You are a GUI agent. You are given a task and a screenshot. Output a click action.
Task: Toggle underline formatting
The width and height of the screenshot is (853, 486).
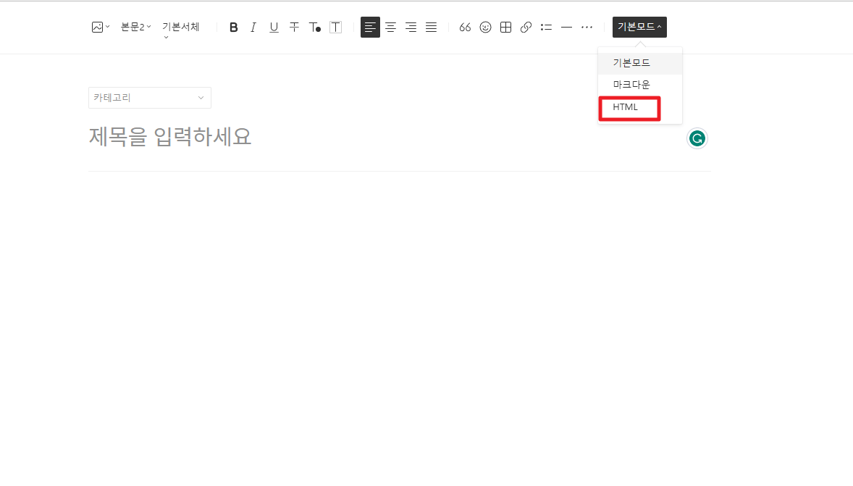pyautogui.click(x=273, y=27)
